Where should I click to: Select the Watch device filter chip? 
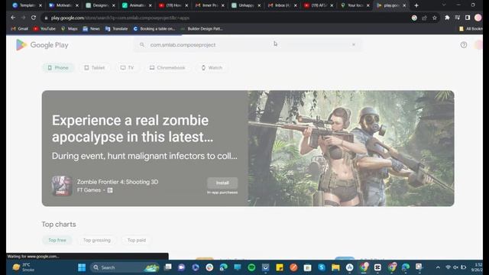tap(212, 68)
